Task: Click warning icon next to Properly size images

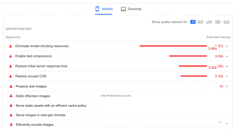Action: pos(11,86)
